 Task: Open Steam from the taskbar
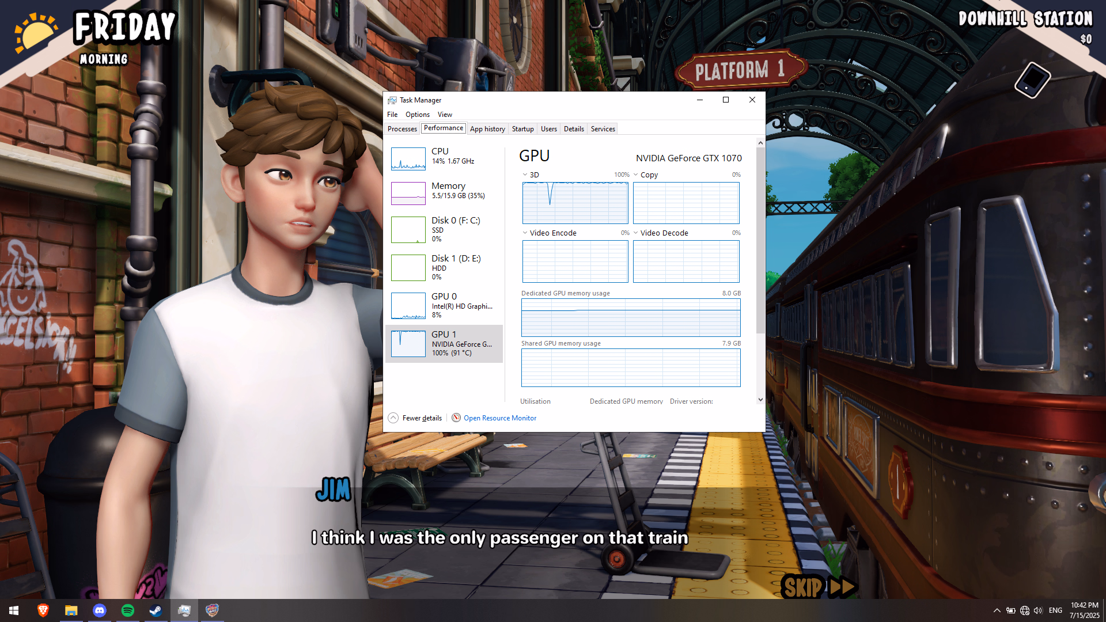[x=156, y=610]
